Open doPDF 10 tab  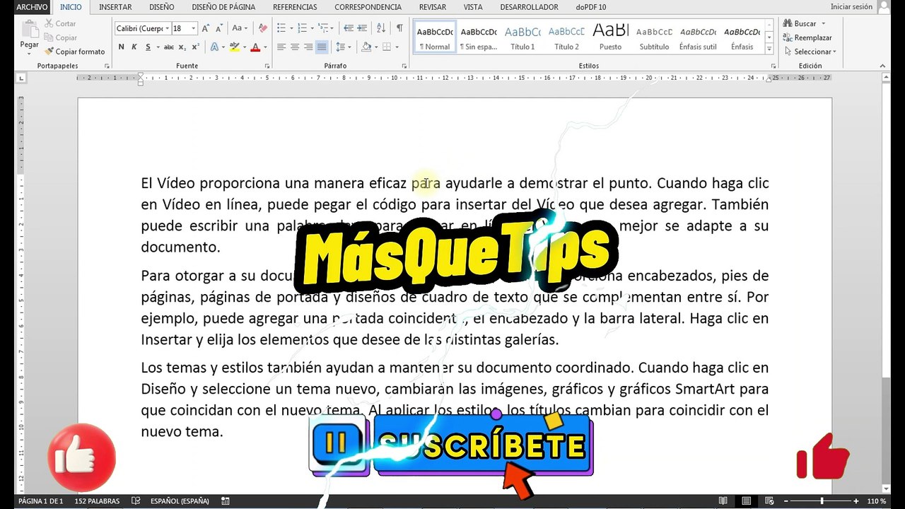591,7
